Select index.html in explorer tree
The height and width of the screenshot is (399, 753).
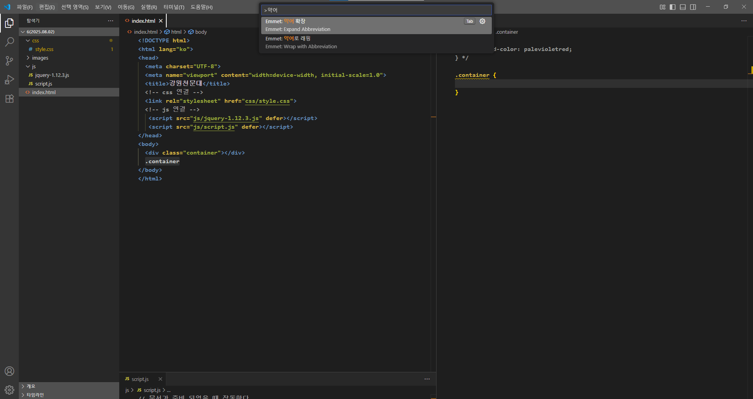pyautogui.click(x=69, y=92)
